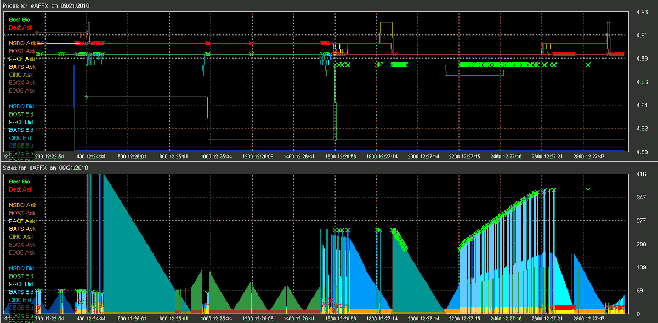
Task: Click BOST Bid legend label in Sizes chart
Action: (21, 276)
